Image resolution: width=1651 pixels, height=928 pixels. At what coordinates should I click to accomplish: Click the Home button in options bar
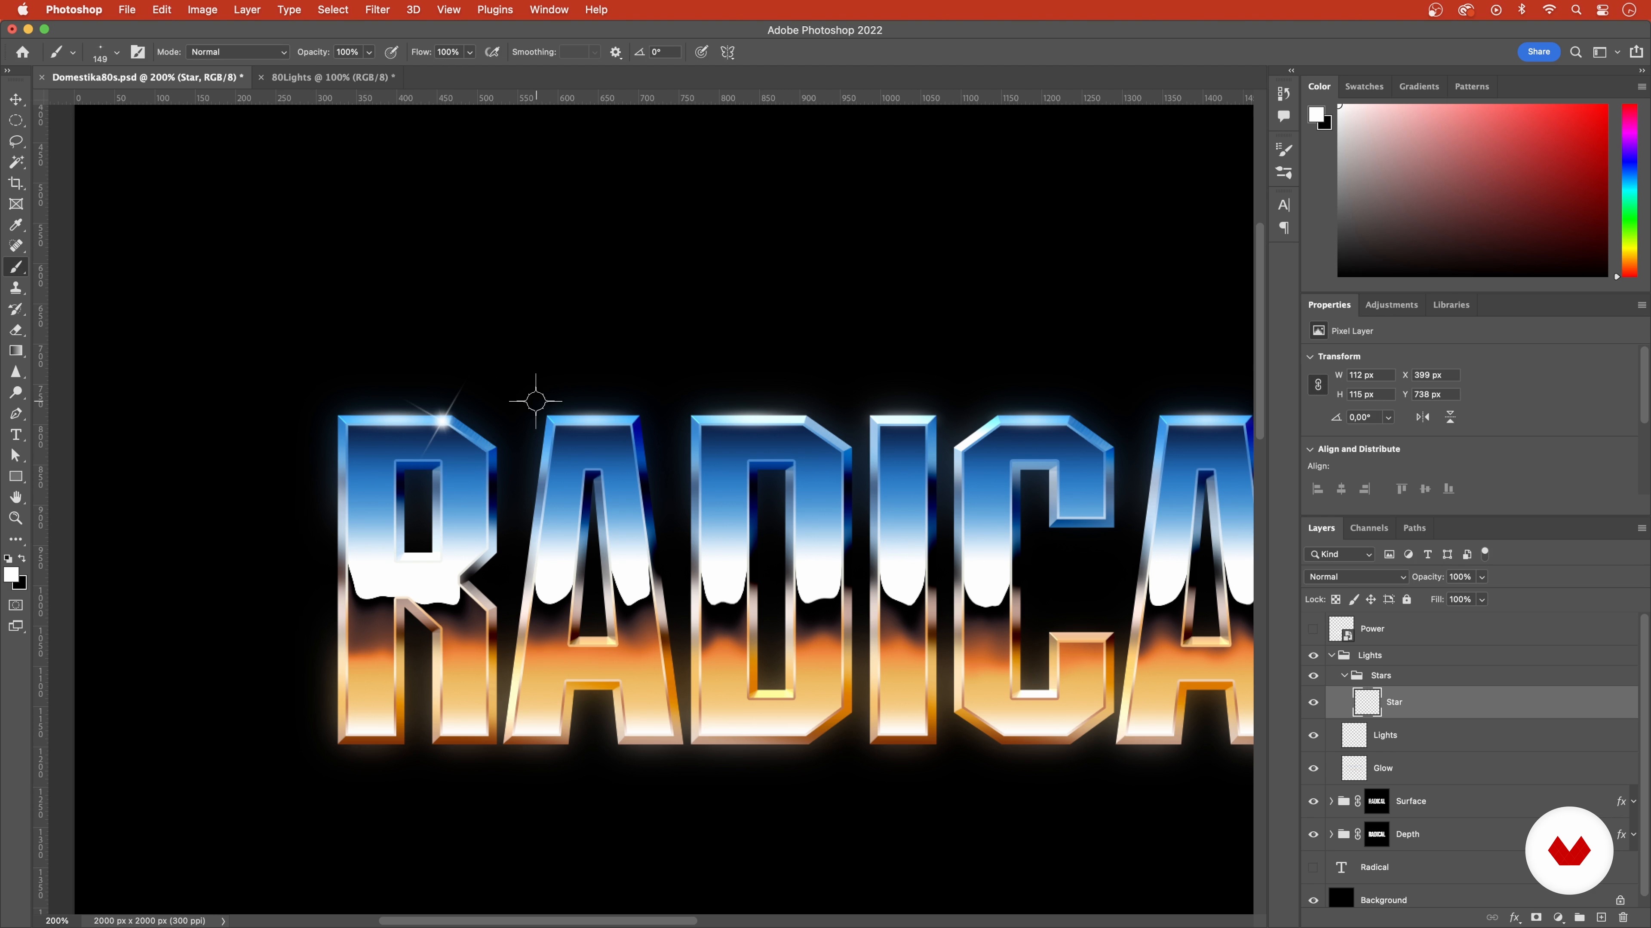22,52
